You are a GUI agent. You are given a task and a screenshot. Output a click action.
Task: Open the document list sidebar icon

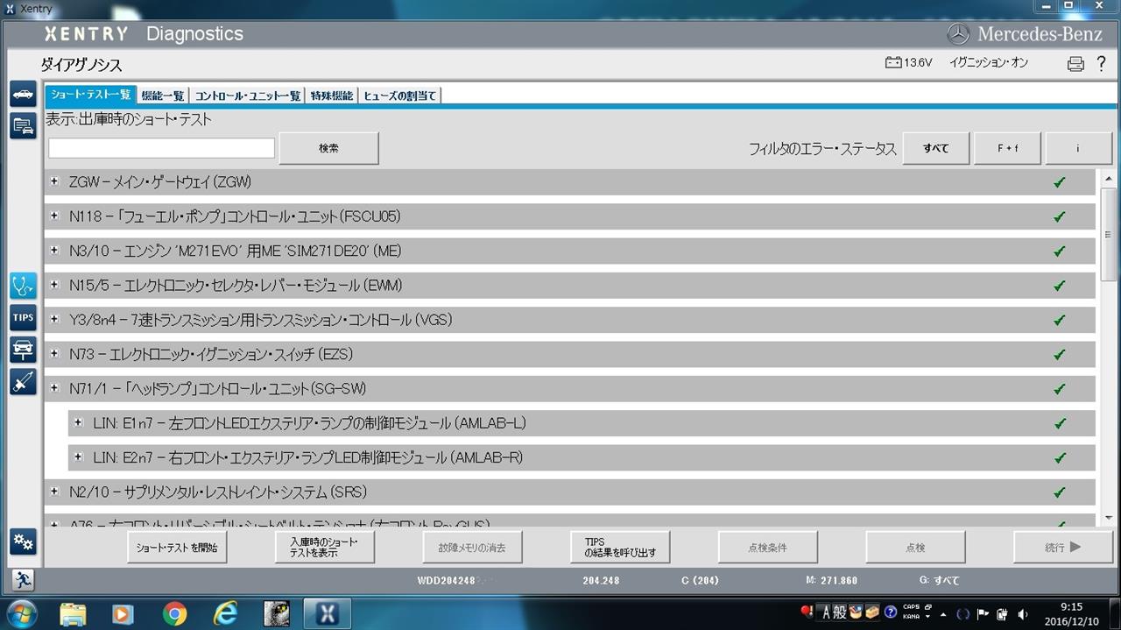coord(23,126)
